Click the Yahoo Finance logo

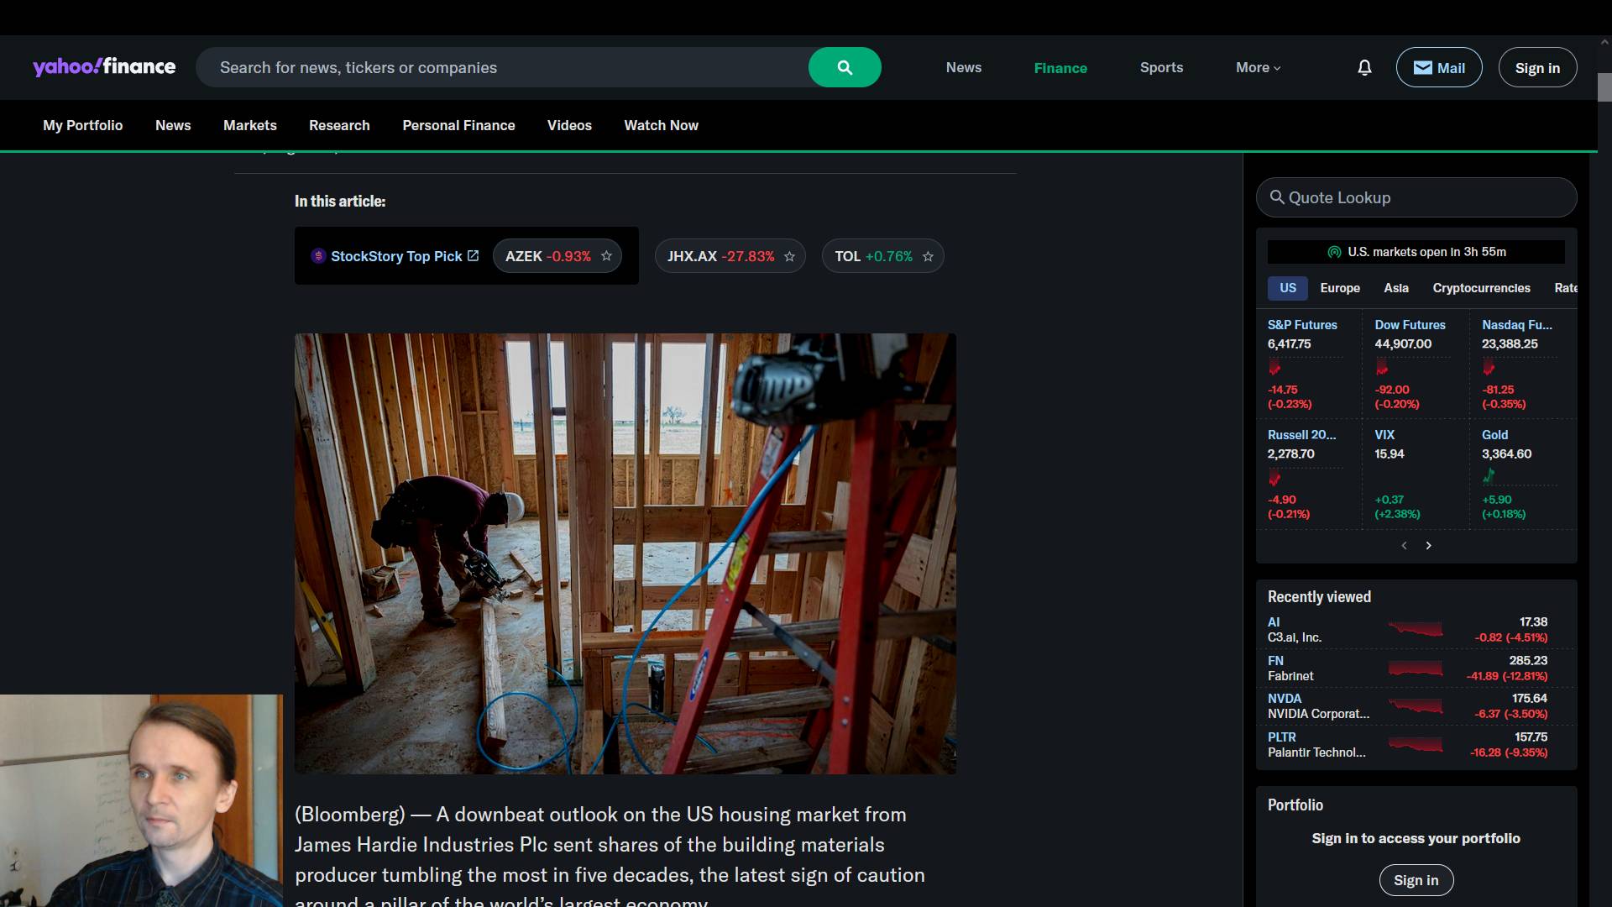(x=104, y=67)
